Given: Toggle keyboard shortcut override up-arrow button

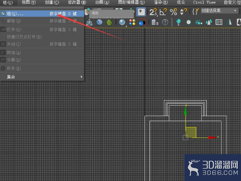Looking at the screenshot, I should tap(141, 12).
